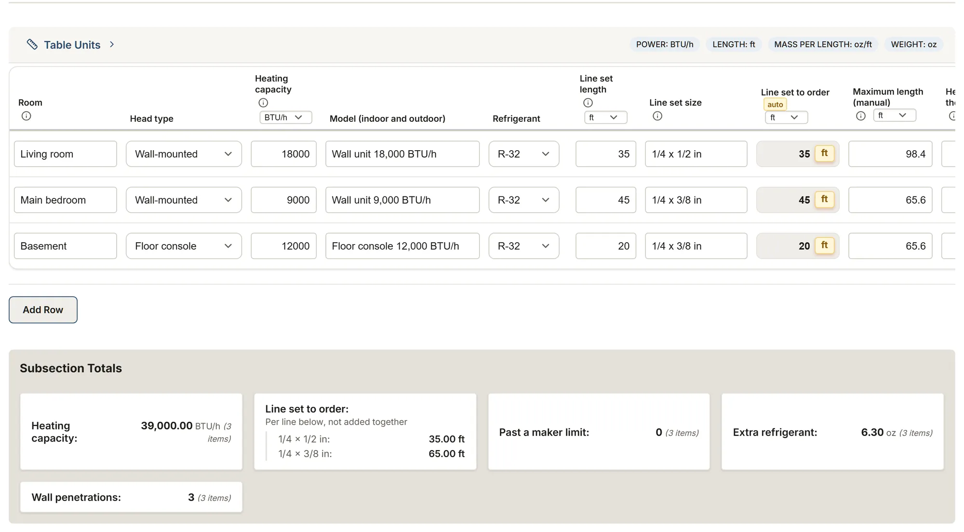Open Refrigerant dropdown in Basement row
The height and width of the screenshot is (532, 964).
click(x=524, y=246)
